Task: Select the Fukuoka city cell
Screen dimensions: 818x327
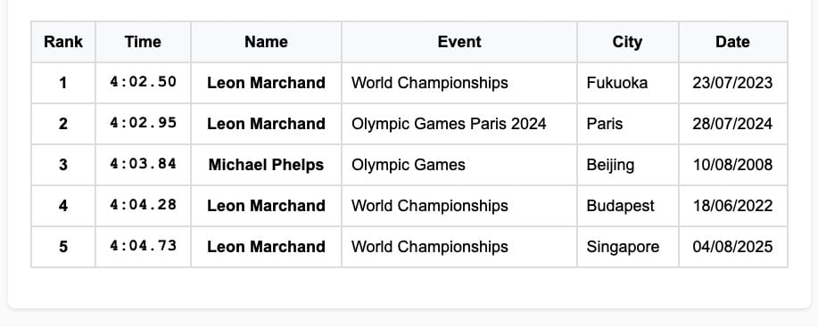Action: 628,83
